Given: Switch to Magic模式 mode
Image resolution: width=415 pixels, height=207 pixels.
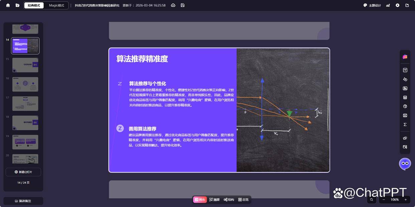Looking at the screenshot, I should pos(56,5).
